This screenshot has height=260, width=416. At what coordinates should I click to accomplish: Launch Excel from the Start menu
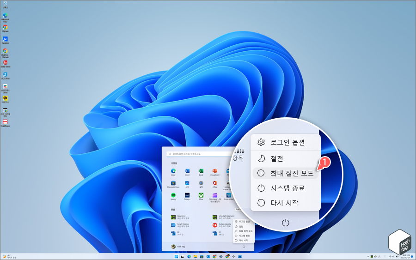[x=201, y=172]
